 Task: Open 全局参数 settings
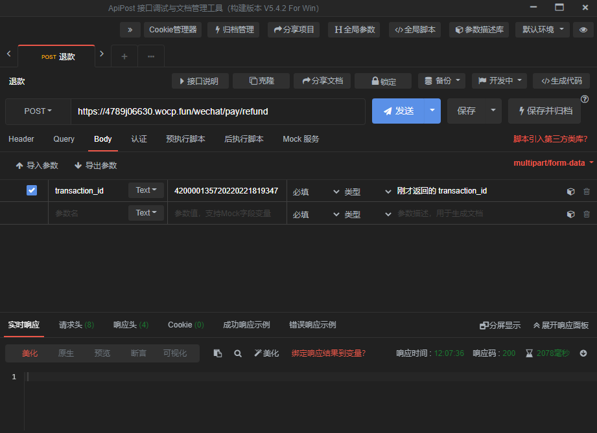[x=355, y=30]
